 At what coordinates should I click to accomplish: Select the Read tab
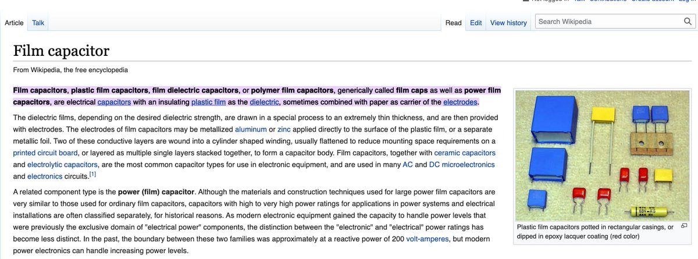[454, 23]
